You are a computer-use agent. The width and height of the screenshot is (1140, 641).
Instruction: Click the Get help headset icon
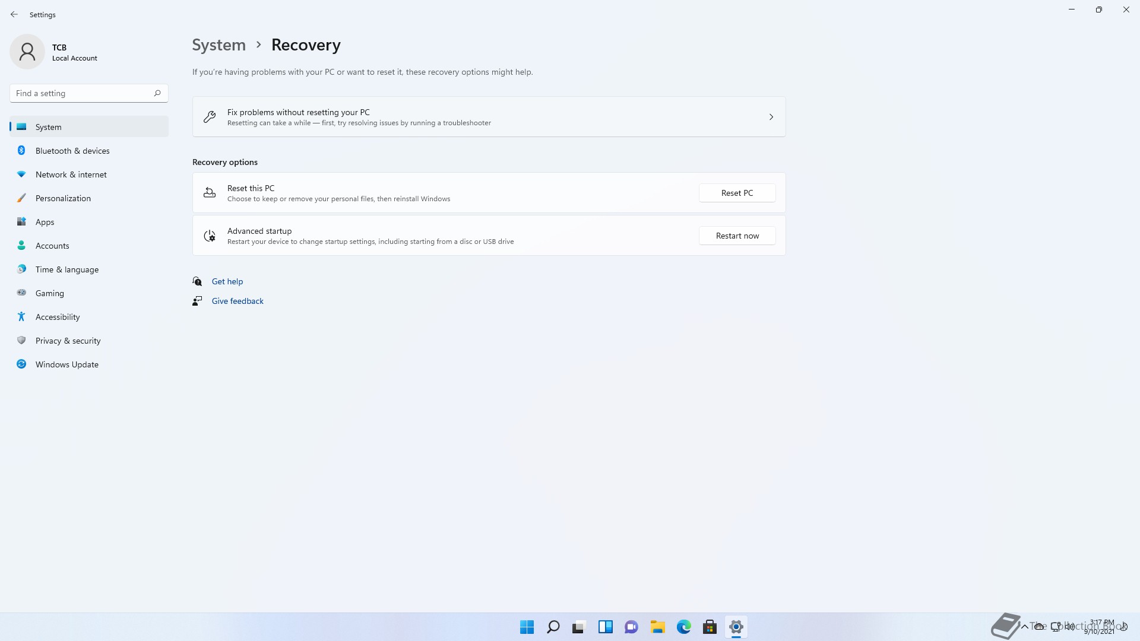[x=197, y=281]
